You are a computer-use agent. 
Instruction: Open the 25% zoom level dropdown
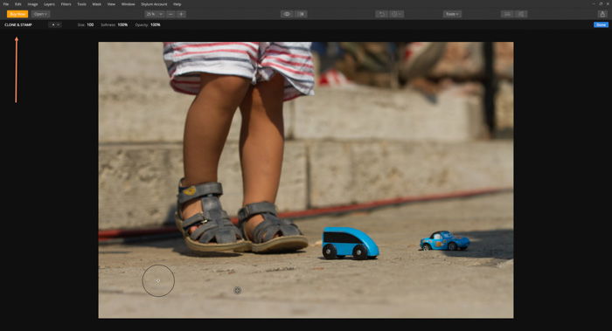point(154,14)
